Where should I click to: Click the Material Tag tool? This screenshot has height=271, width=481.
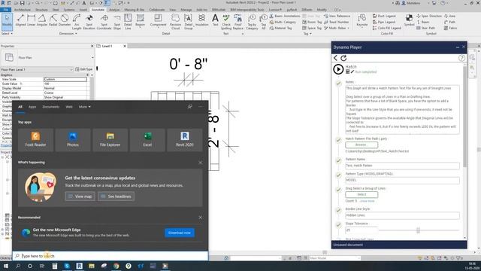click(x=280, y=28)
